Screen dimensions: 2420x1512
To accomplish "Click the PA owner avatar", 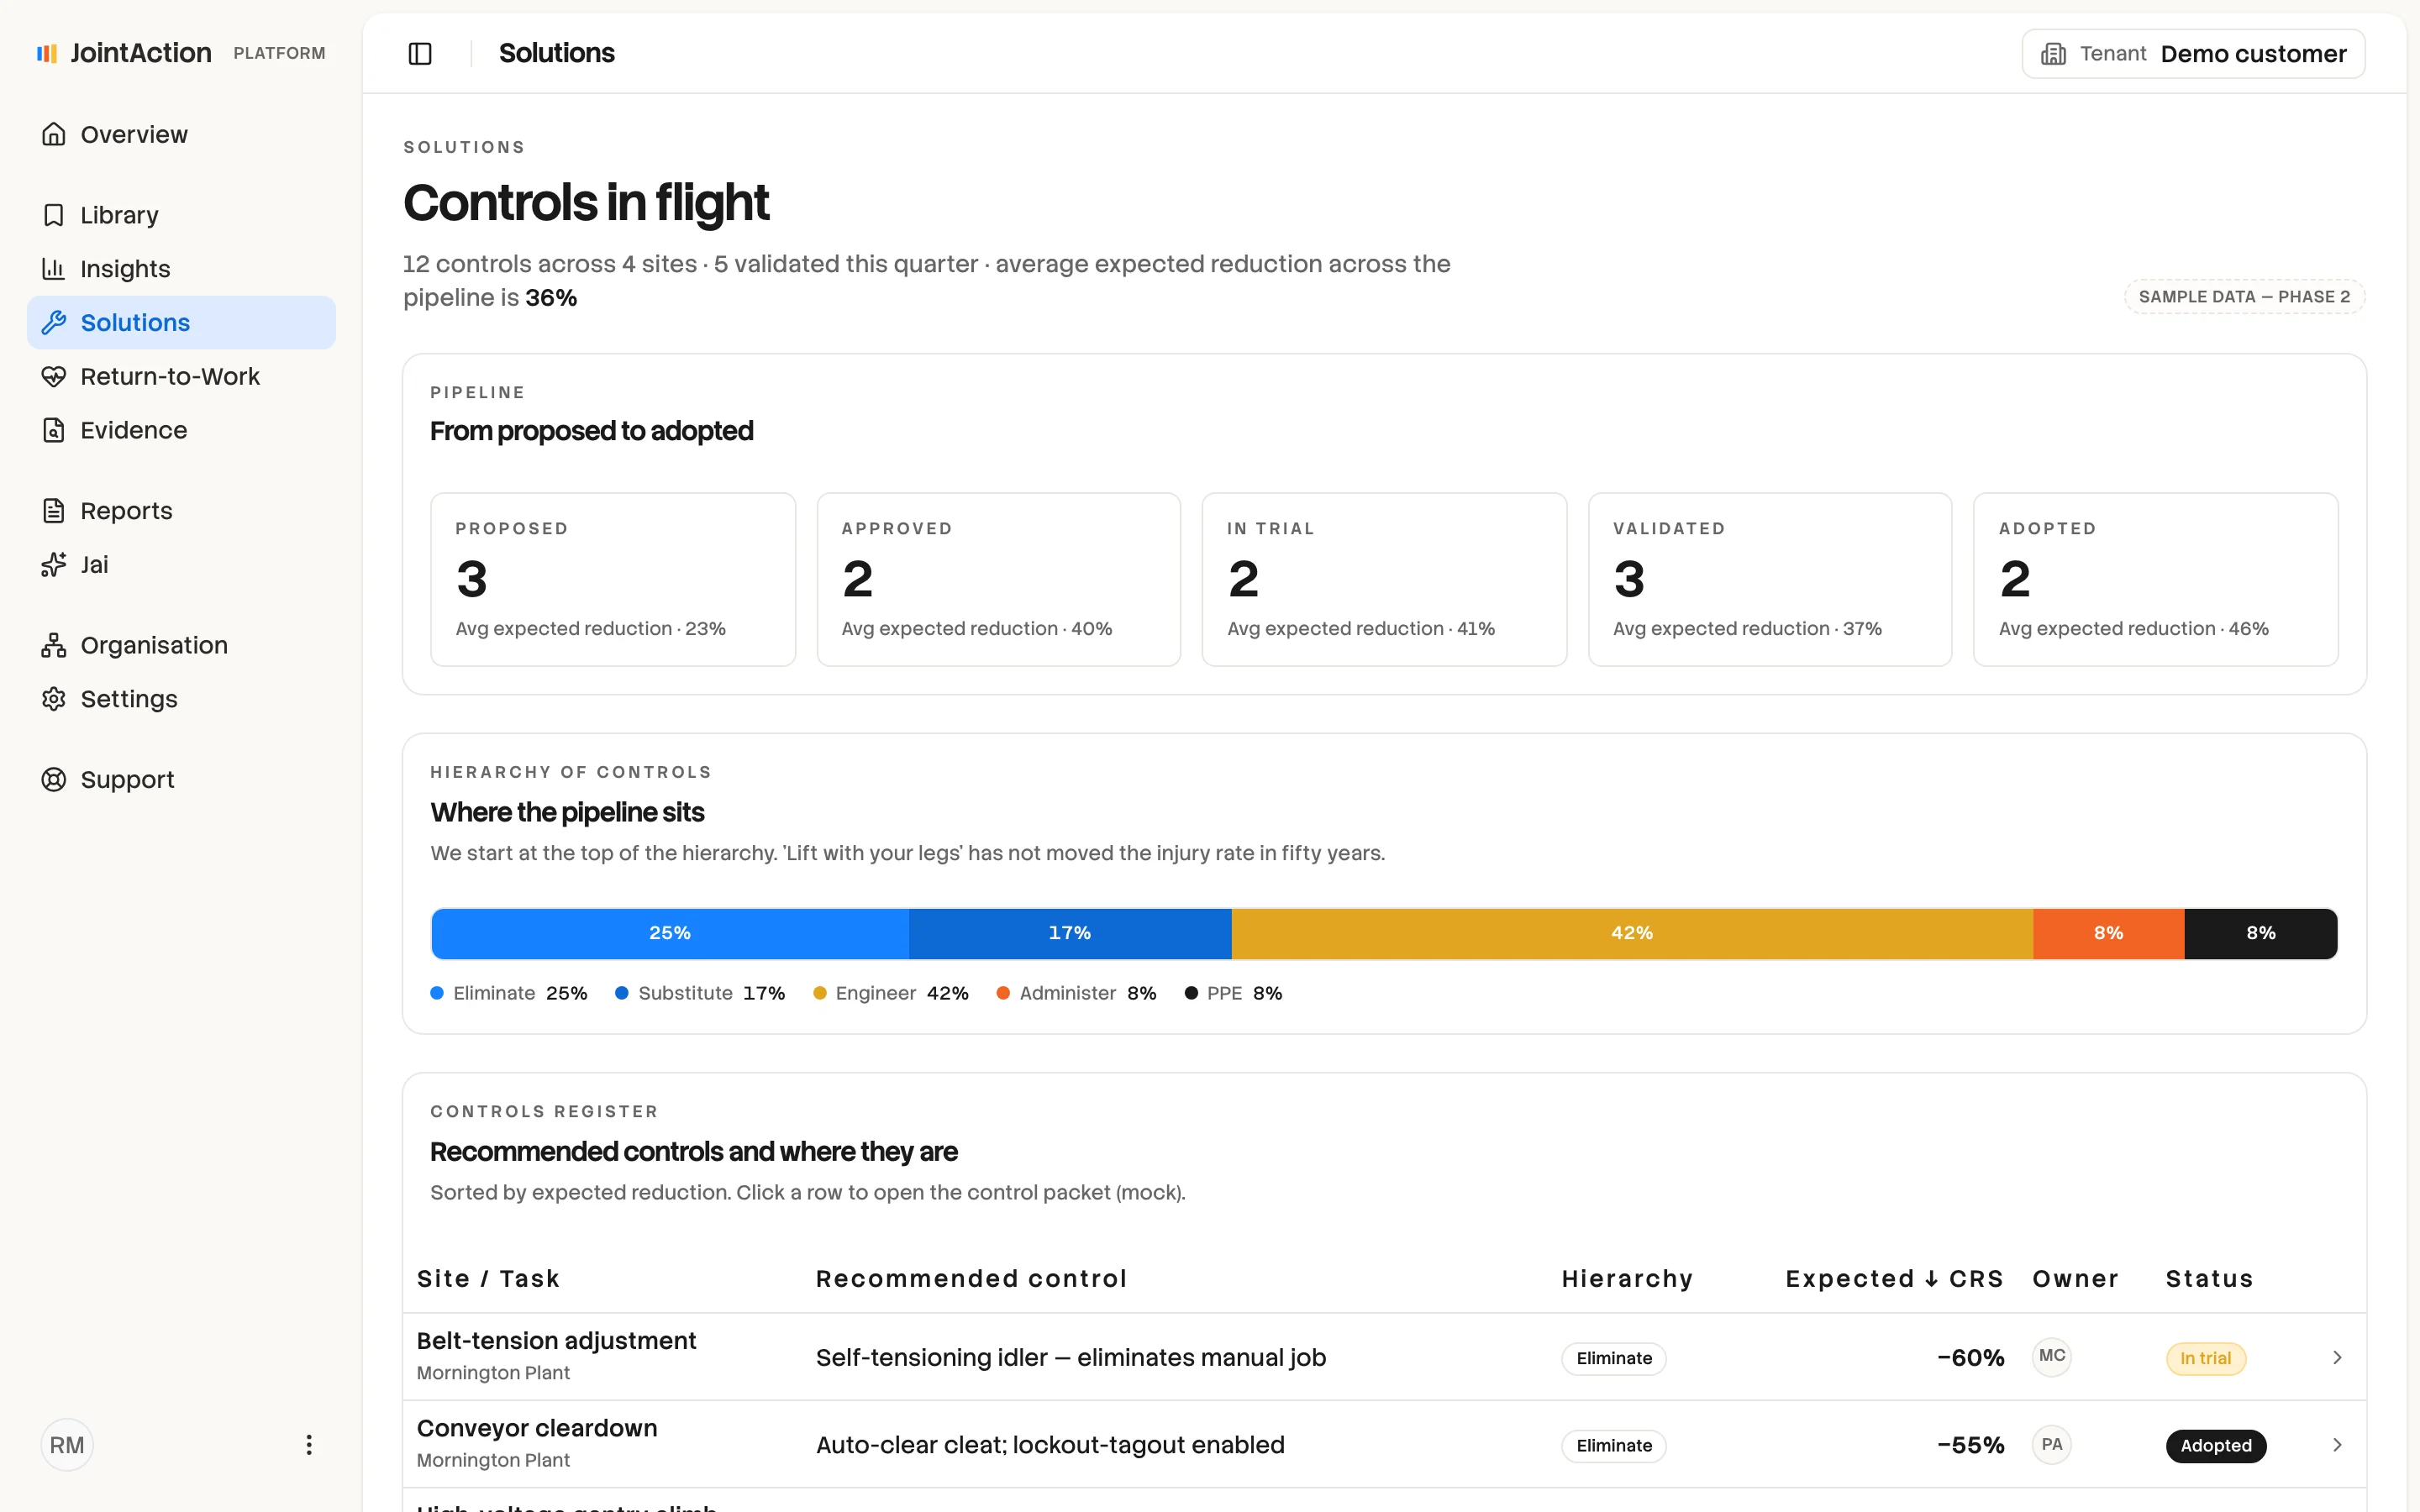I will pos(2052,1444).
